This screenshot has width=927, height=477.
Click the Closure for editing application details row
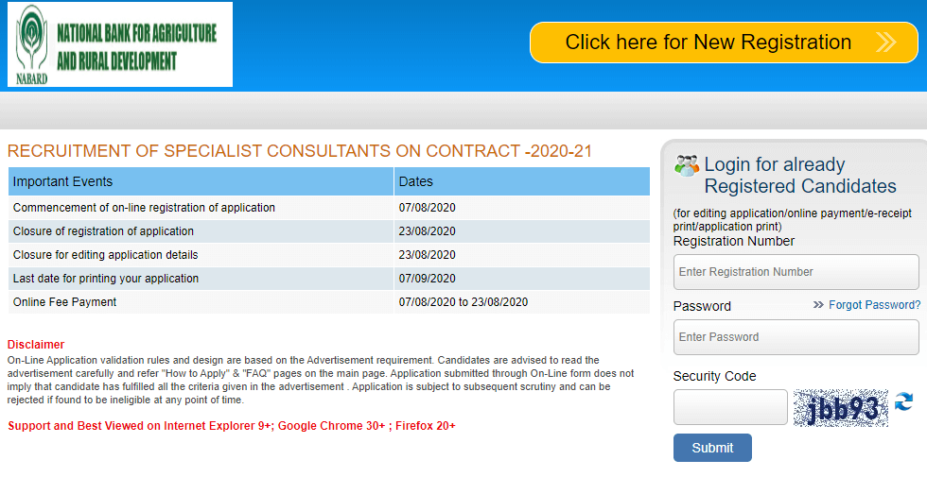point(329,255)
